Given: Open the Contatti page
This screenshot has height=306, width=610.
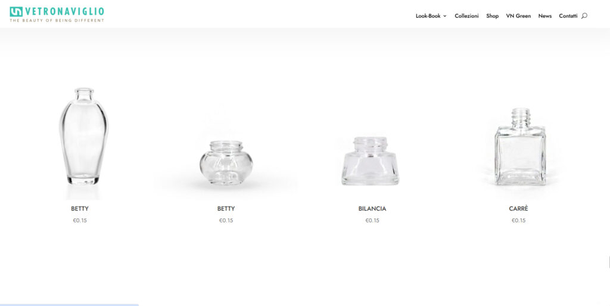Looking at the screenshot, I should (568, 16).
